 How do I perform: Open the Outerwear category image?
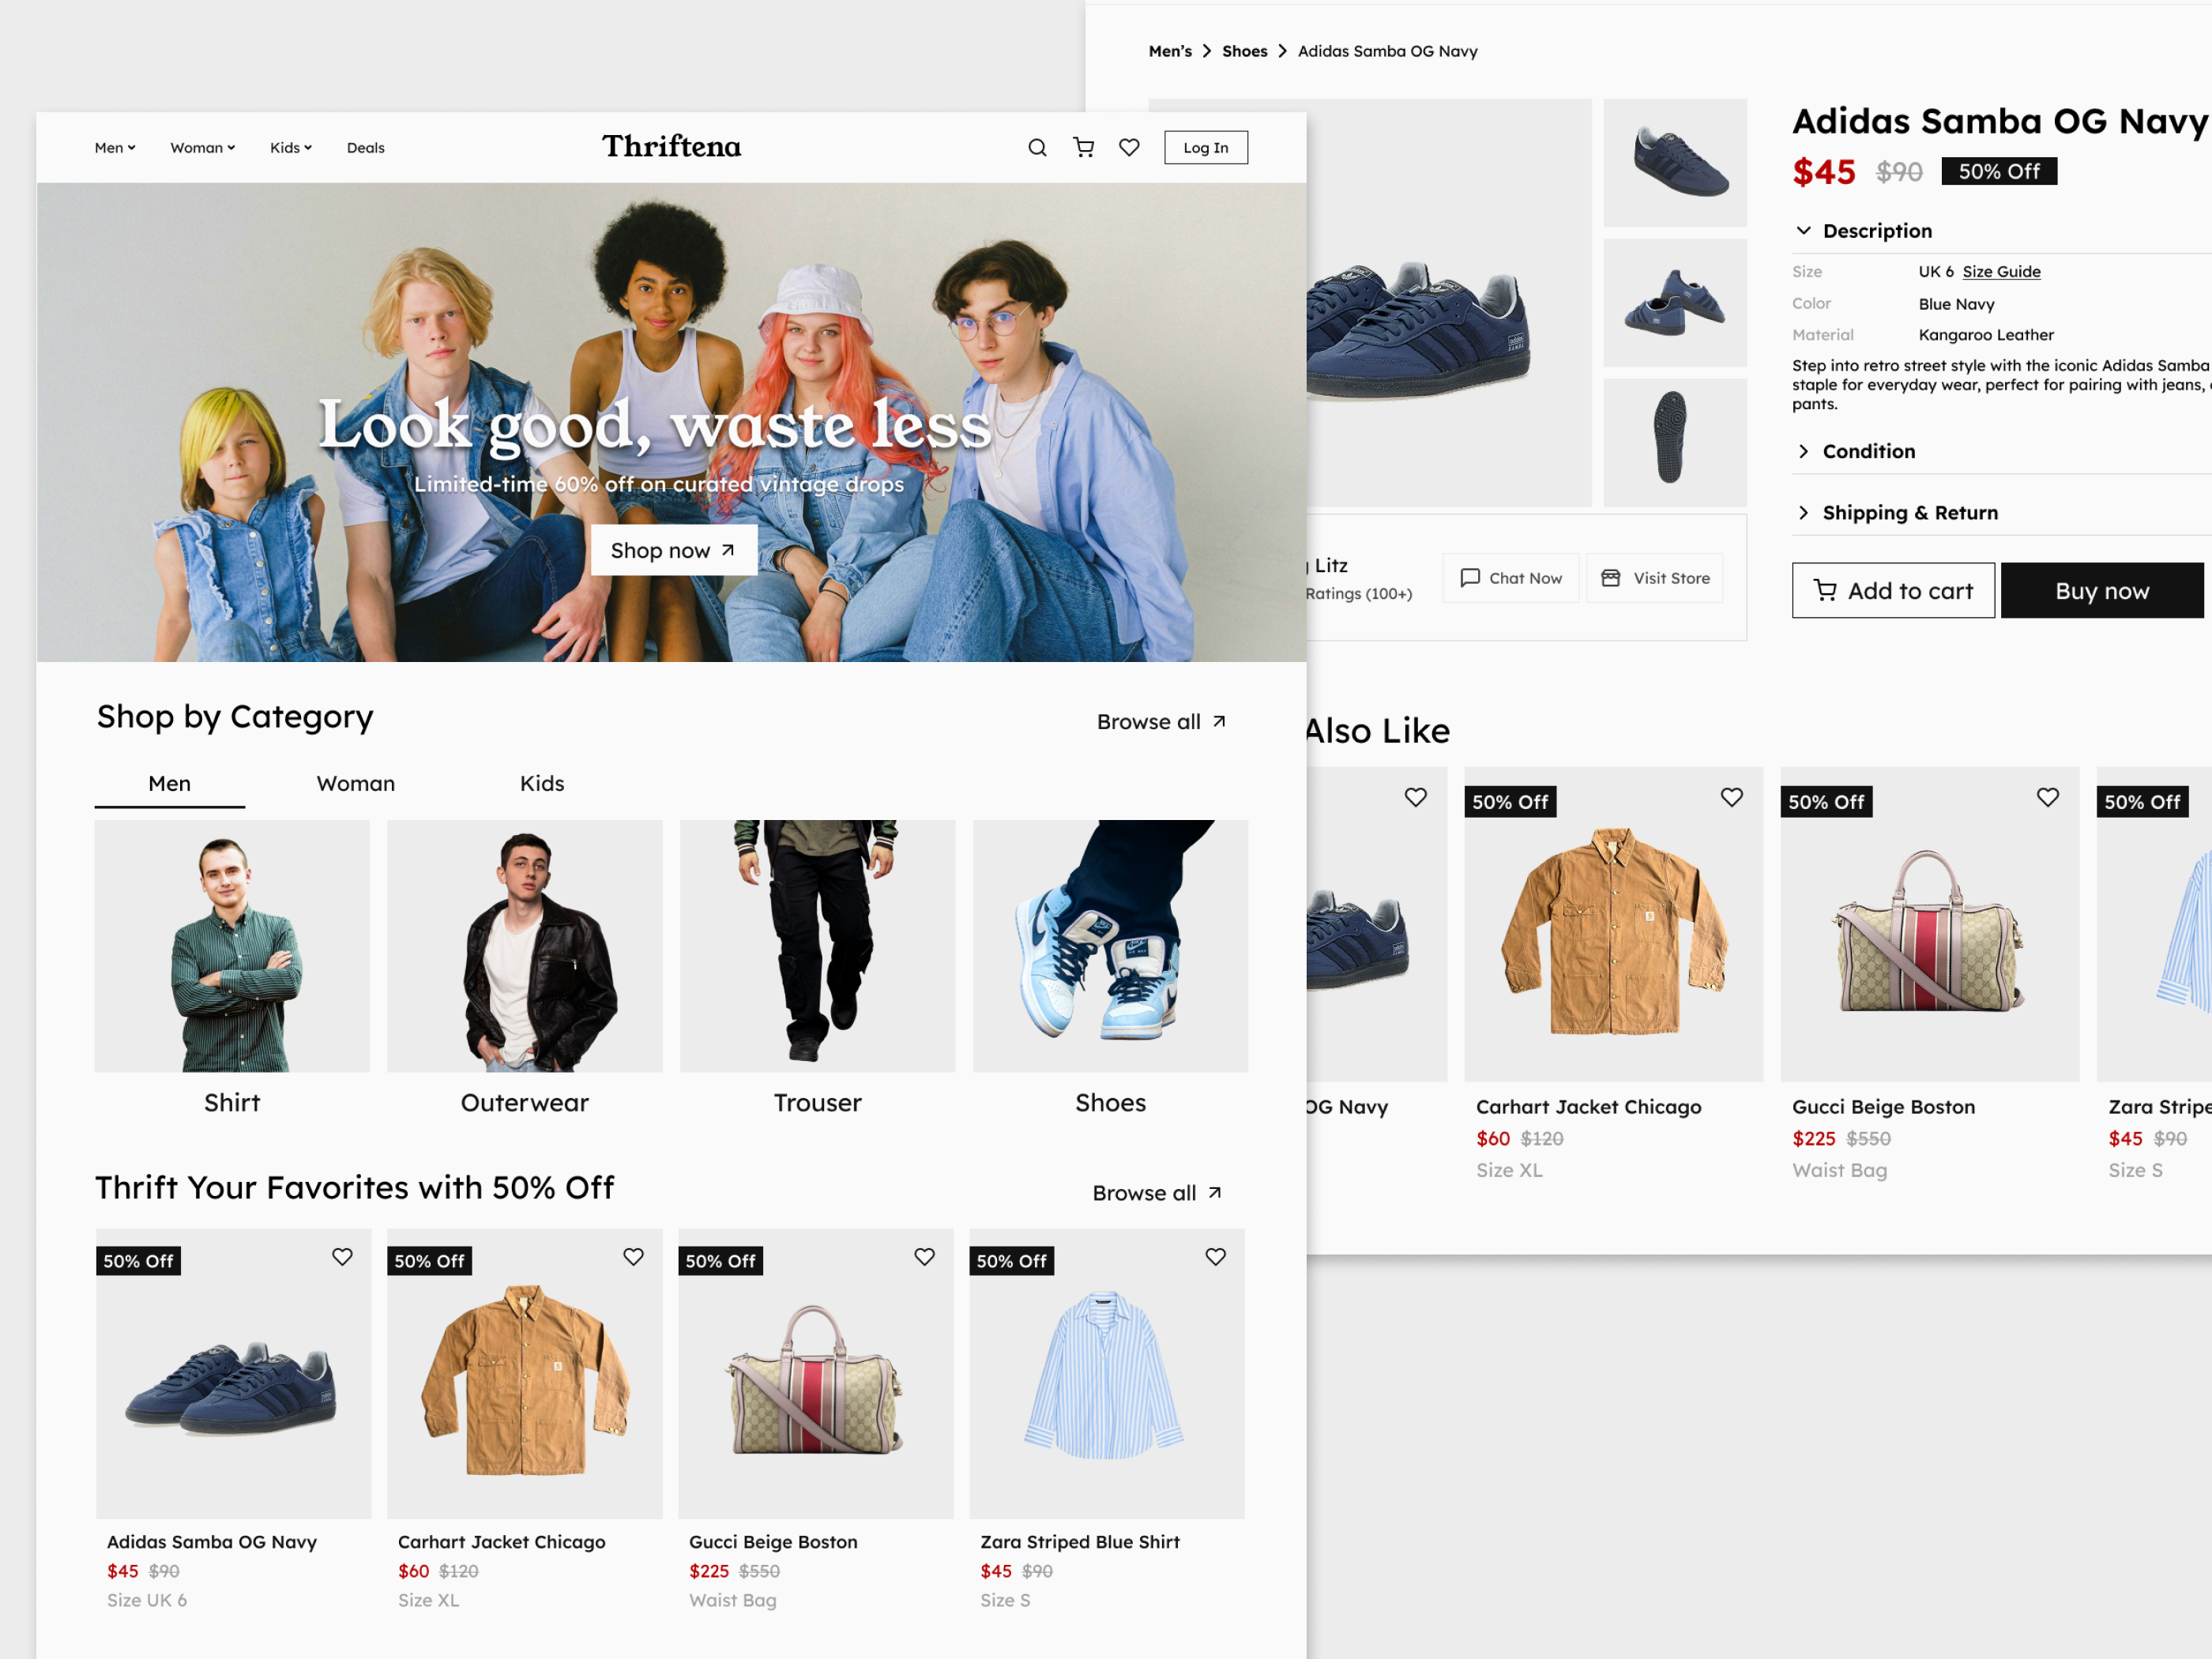(525, 946)
